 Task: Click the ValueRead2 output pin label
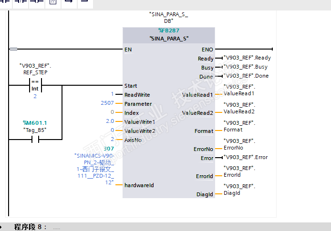197,113
